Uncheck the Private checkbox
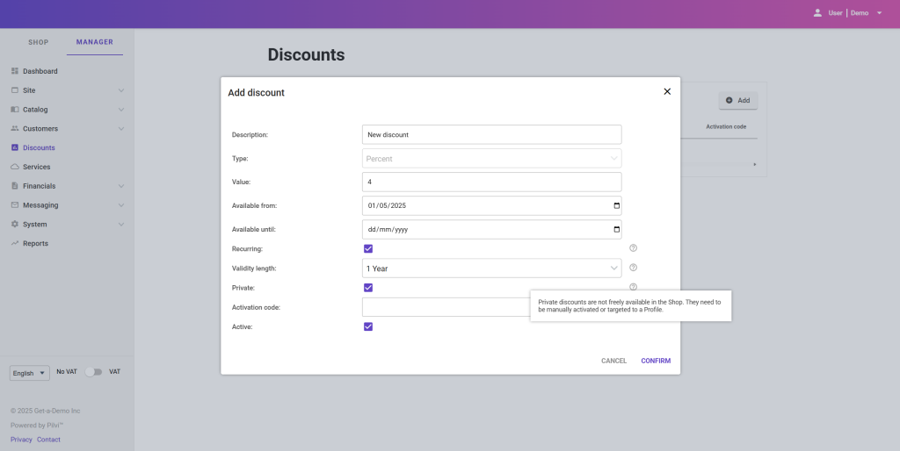Screen dimensions: 900x451 tap(368, 288)
